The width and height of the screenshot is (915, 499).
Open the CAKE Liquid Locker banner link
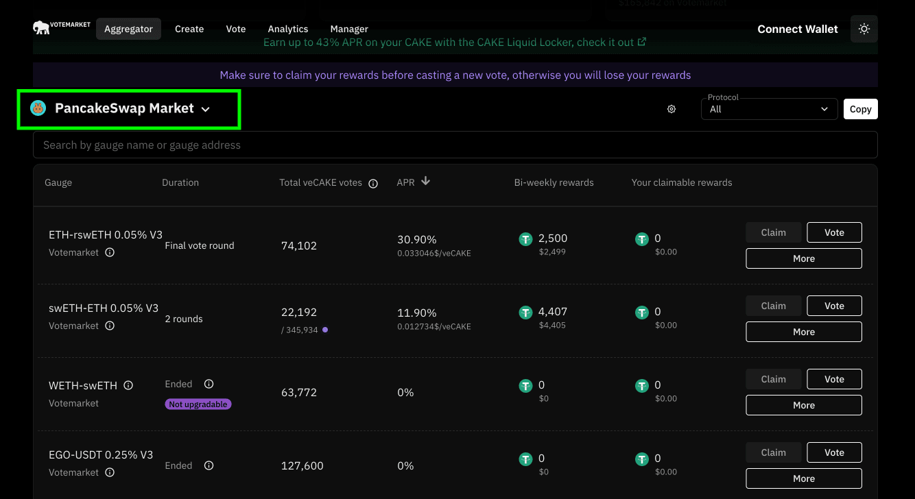[x=455, y=42]
